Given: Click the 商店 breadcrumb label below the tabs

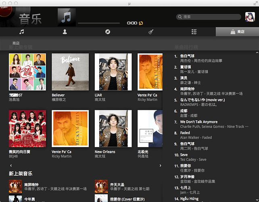Looking at the screenshot, I should [x=16, y=43].
